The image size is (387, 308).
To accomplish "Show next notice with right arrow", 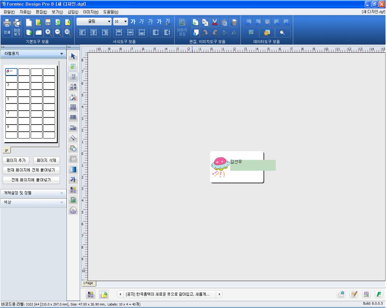I will (x=219, y=294).
